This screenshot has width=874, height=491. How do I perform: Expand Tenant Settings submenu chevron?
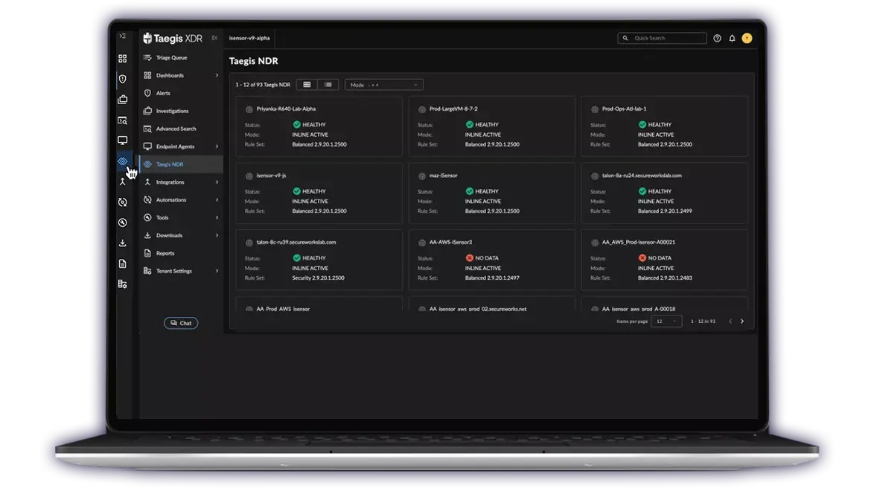click(217, 271)
